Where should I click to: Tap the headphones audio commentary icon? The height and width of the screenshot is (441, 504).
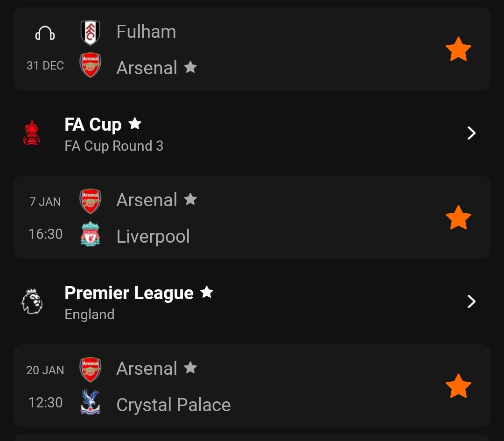(45, 33)
